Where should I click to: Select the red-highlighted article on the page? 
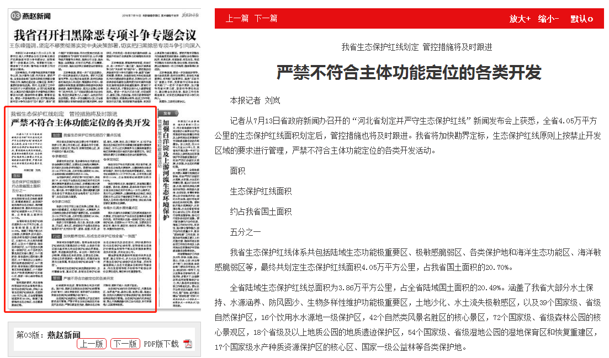click(81, 209)
